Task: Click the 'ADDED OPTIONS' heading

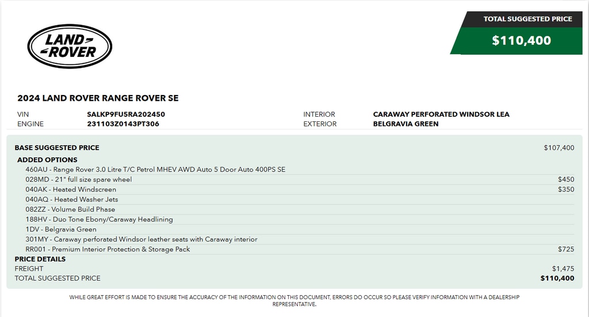Action: [x=47, y=159]
